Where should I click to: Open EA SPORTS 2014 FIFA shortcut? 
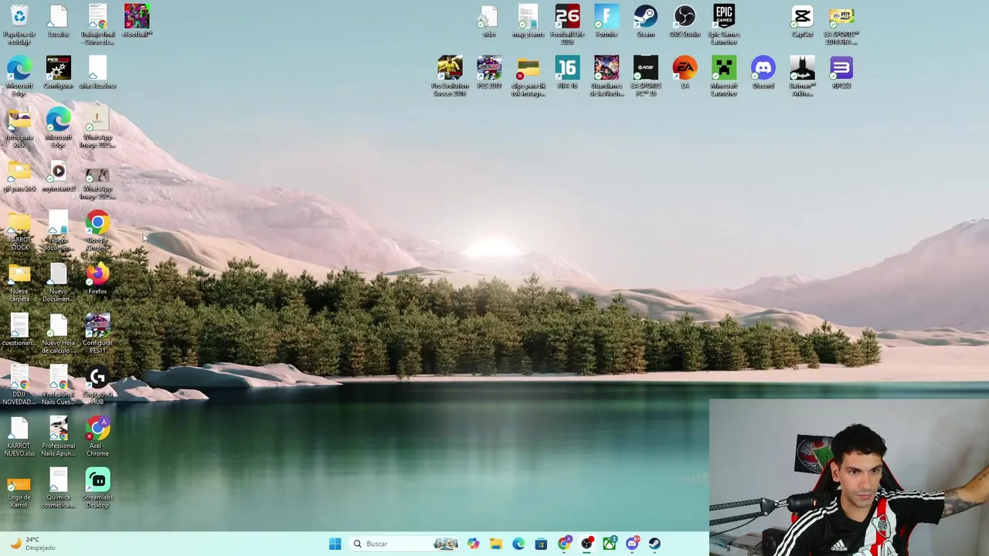click(x=841, y=25)
